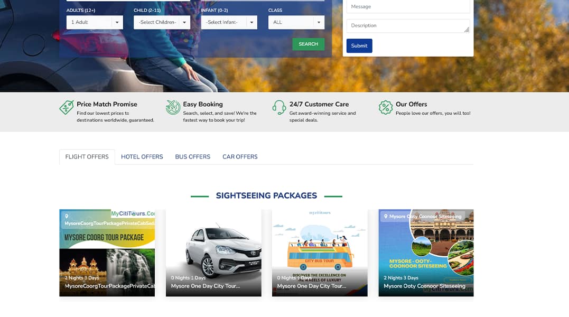Screen dimensions: 569x317
Task: Open the Select Infant dropdown
Action: [229, 22]
